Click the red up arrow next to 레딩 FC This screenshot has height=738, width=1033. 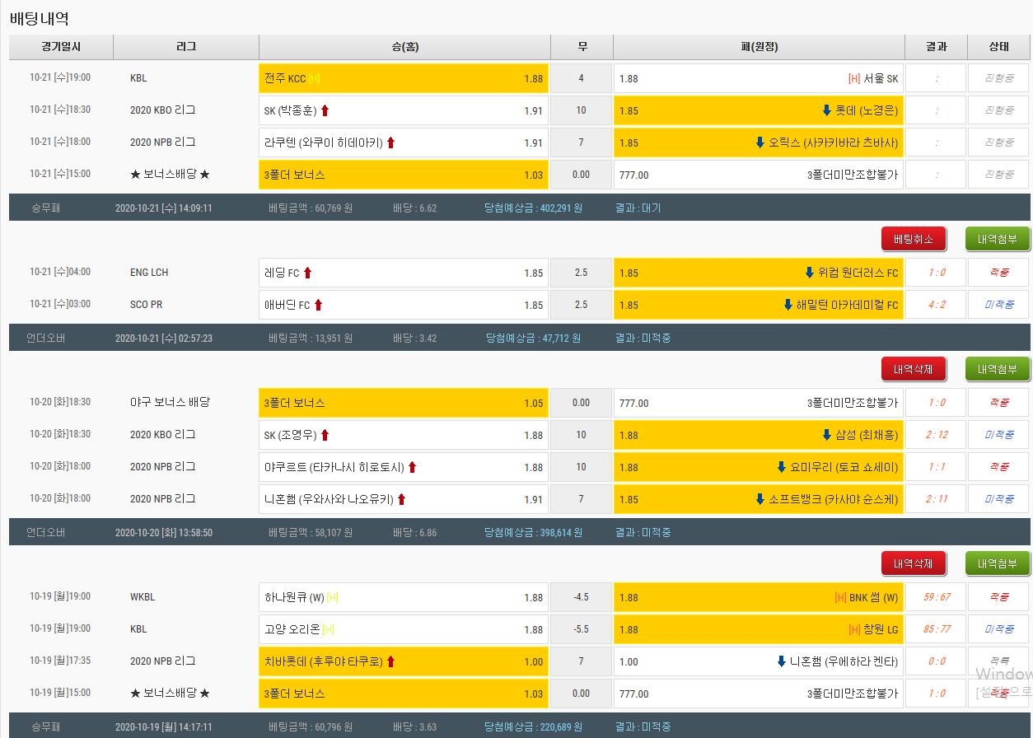click(307, 273)
